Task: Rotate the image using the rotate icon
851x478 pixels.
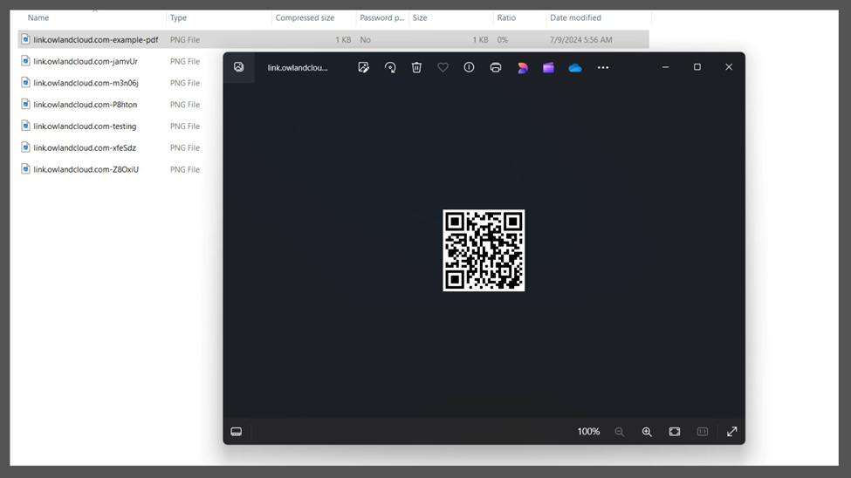Action: tap(390, 67)
